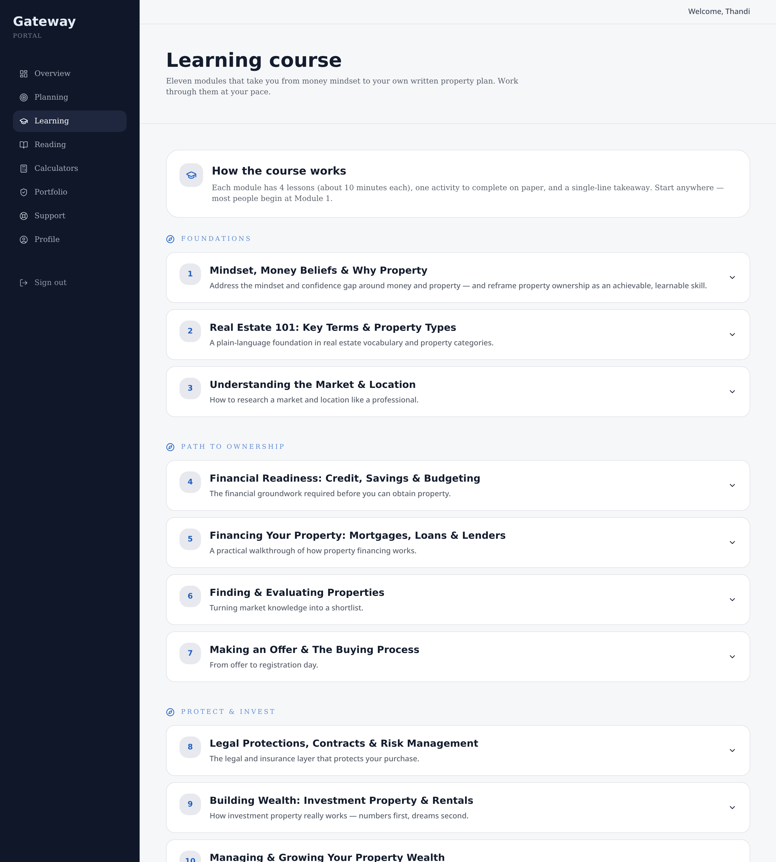Click the Learning graduation cap sidebar icon
The width and height of the screenshot is (776, 862).
tap(24, 121)
